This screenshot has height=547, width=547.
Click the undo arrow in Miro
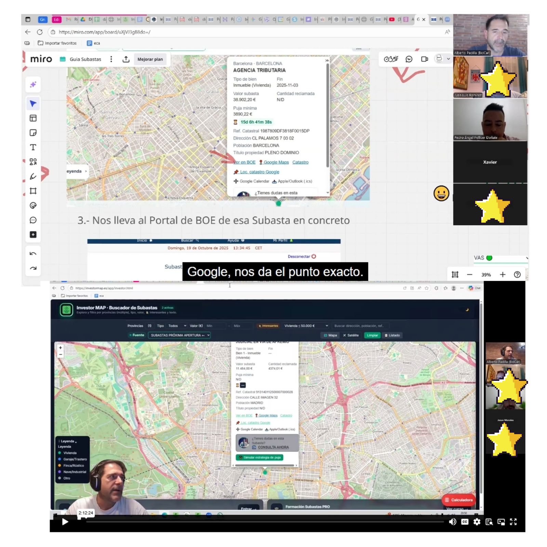[x=33, y=254]
